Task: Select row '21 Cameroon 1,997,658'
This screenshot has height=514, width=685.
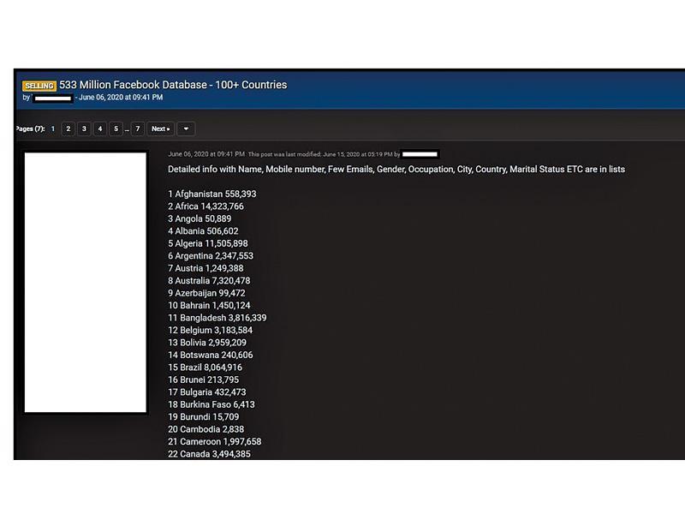Action: pyautogui.click(x=215, y=441)
